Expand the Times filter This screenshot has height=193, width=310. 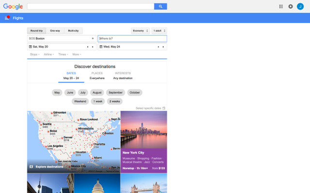pos(63,55)
